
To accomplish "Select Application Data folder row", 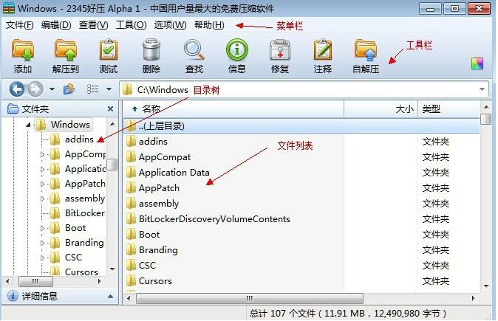I will click(301, 173).
